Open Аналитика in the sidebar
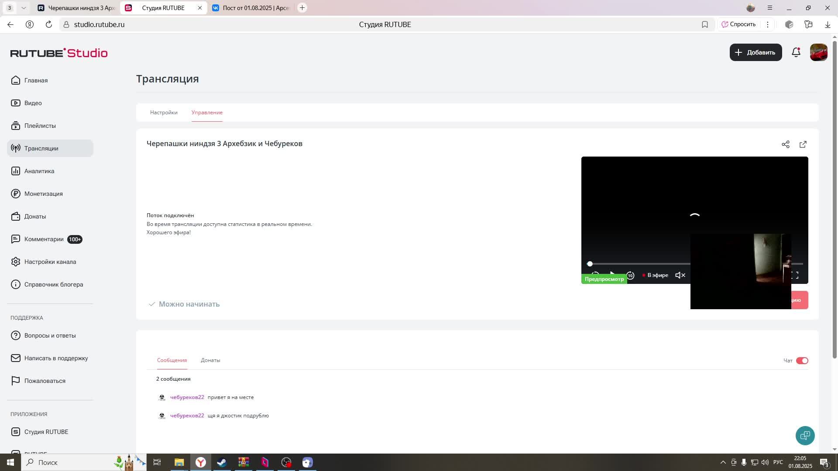This screenshot has width=838, height=471. click(x=39, y=171)
